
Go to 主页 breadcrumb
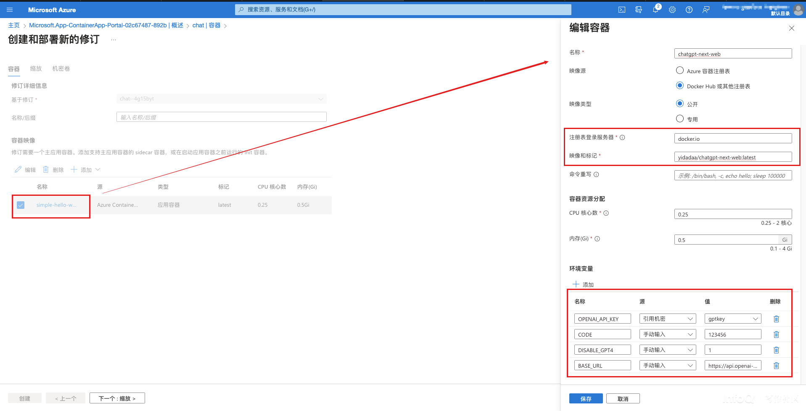pyautogui.click(x=14, y=25)
